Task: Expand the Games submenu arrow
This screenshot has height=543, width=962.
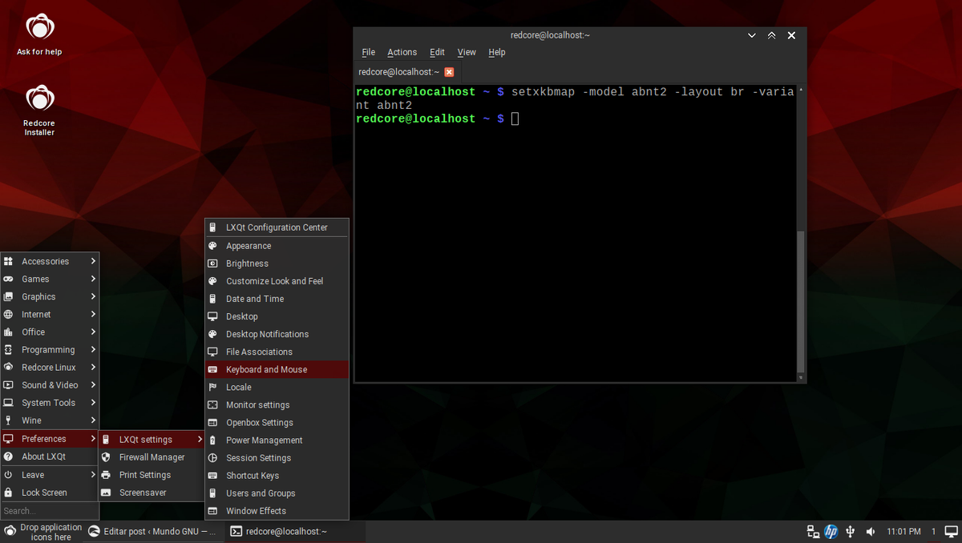Action: 94,279
